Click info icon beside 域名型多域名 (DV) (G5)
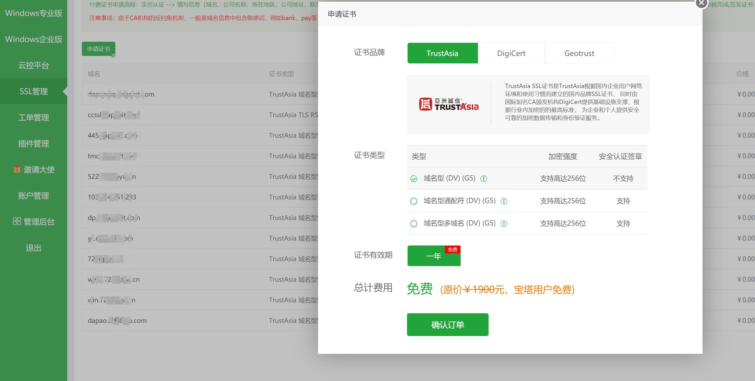The height and width of the screenshot is (381, 755). tap(504, 224)
